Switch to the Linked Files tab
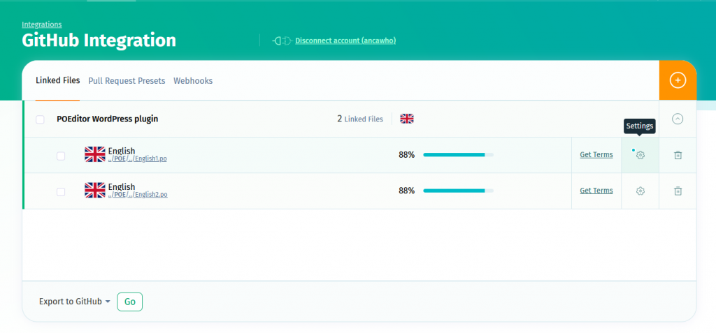The width and height of the screenshot is (716, 333). [x=58, y=81]
